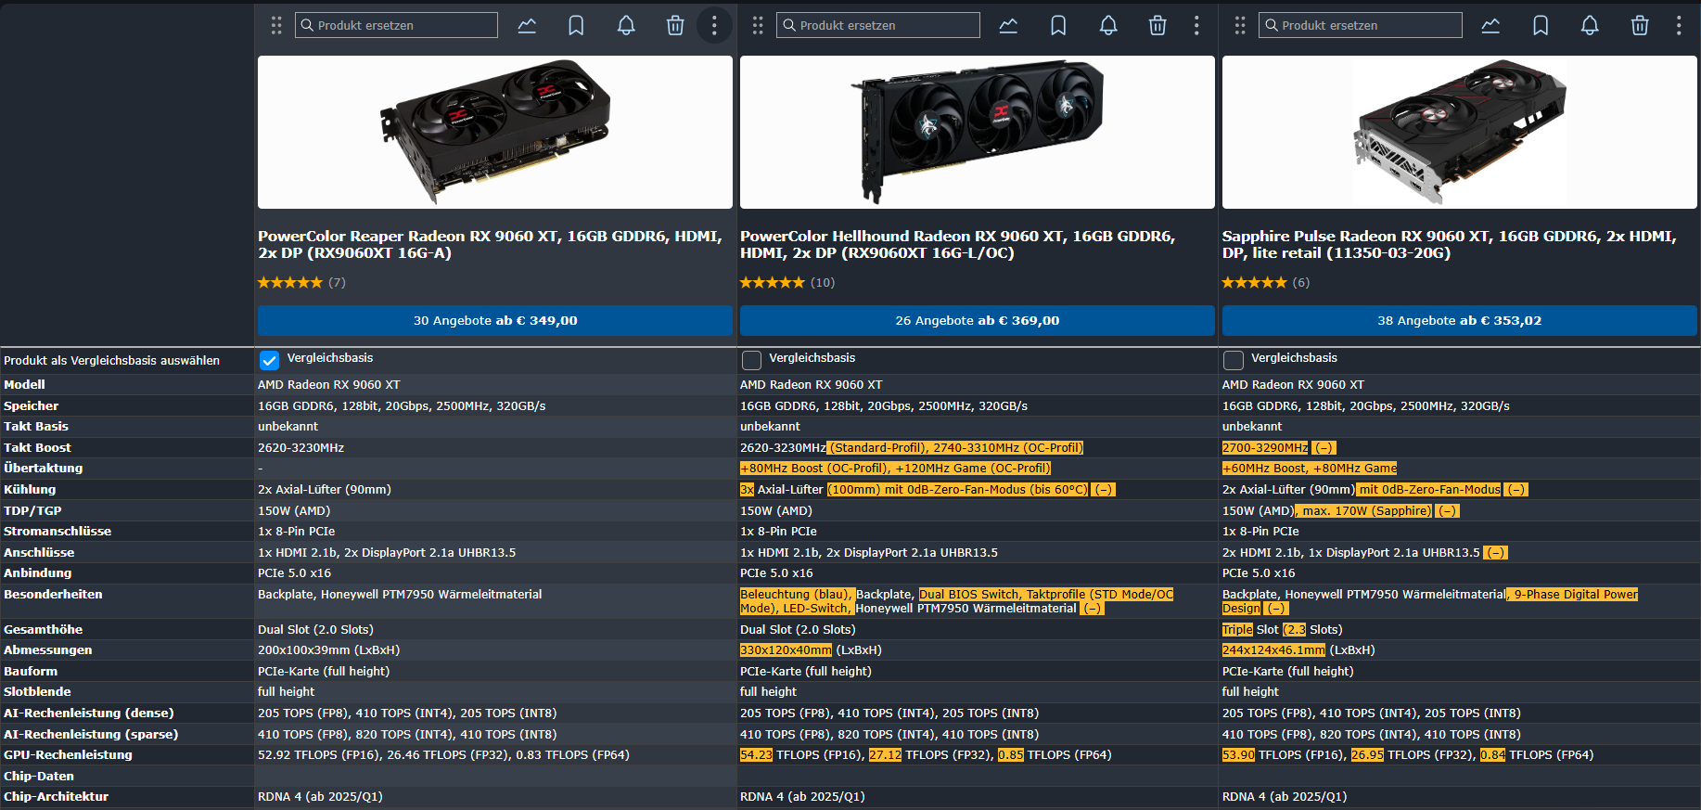Click (–) marker in Hellhound Besonderheiten cell

pos(1093,609)
